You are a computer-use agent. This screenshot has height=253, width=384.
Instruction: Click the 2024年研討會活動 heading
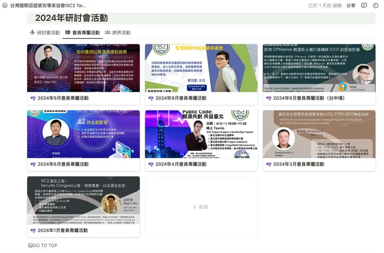coord(72,18)
